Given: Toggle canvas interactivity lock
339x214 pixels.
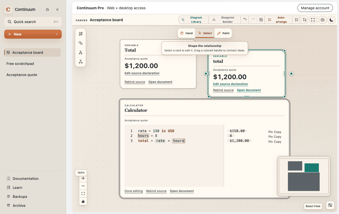Looking at the screenshot, I should (83, 201).
